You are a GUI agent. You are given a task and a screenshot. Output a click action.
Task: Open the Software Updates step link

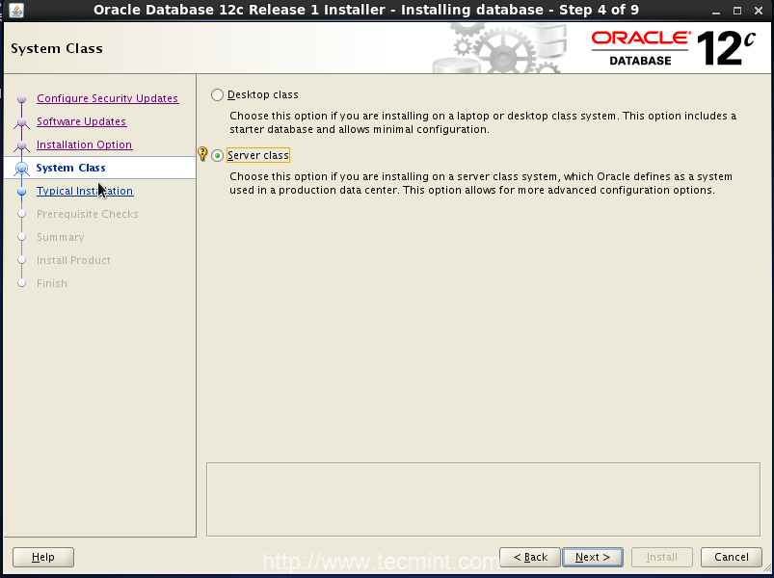coord(81,121)
